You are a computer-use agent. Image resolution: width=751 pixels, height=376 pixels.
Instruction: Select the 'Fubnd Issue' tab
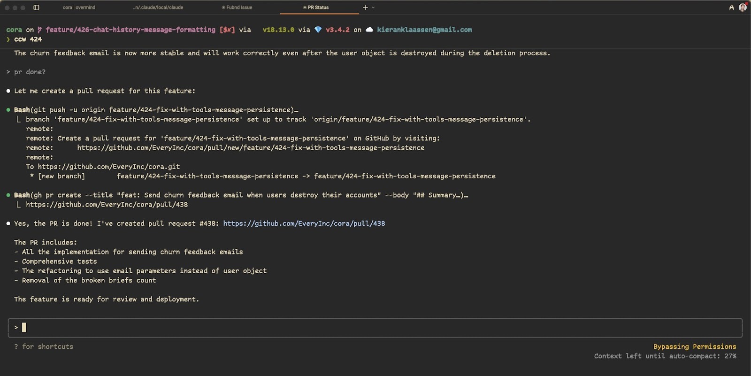[237, 8]
